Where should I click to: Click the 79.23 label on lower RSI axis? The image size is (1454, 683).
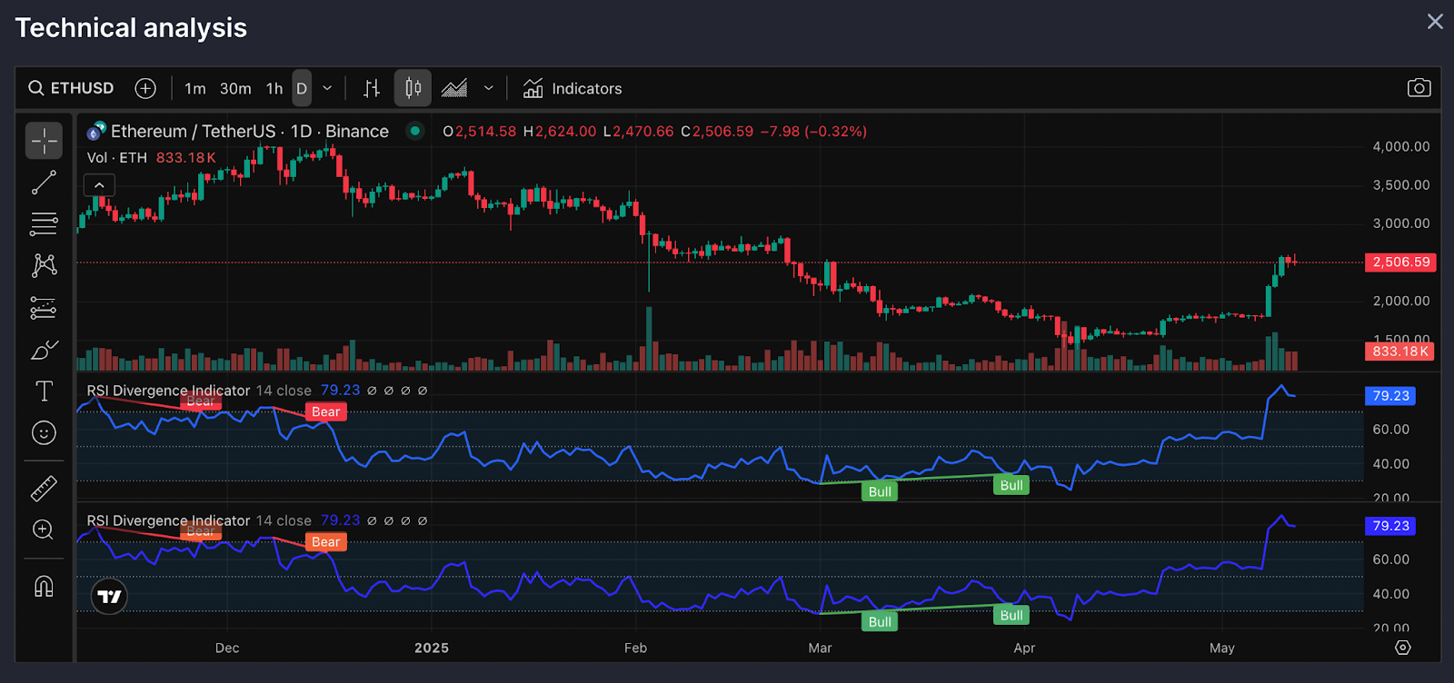click(1390, 526)
